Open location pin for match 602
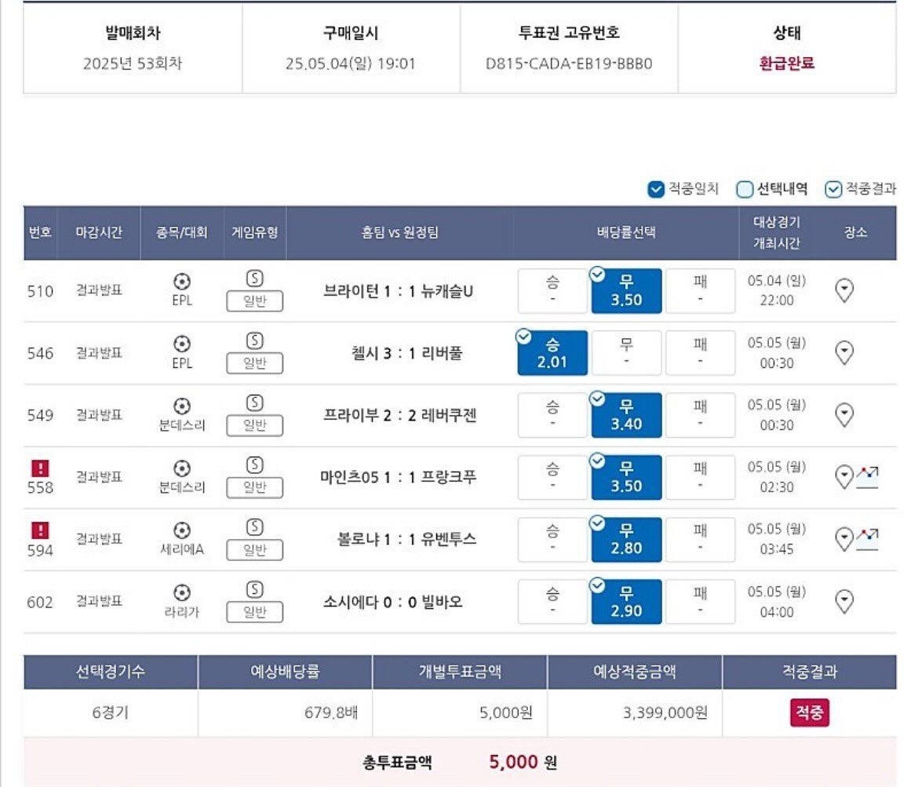The height and width of the screenshot is (787, 918). pos(843,601)
